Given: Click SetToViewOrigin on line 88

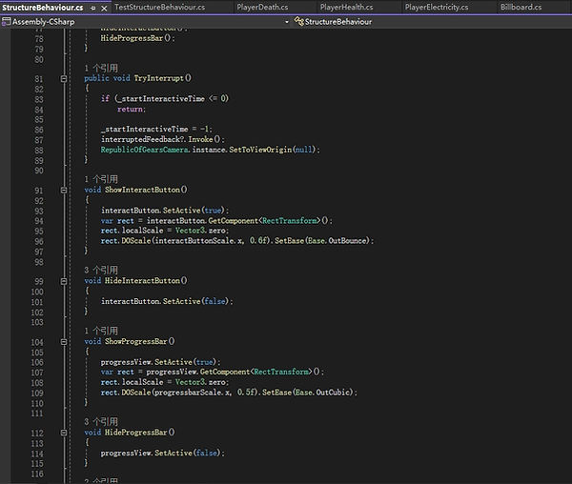Looking at the screenshot, I should pos(260,150).
